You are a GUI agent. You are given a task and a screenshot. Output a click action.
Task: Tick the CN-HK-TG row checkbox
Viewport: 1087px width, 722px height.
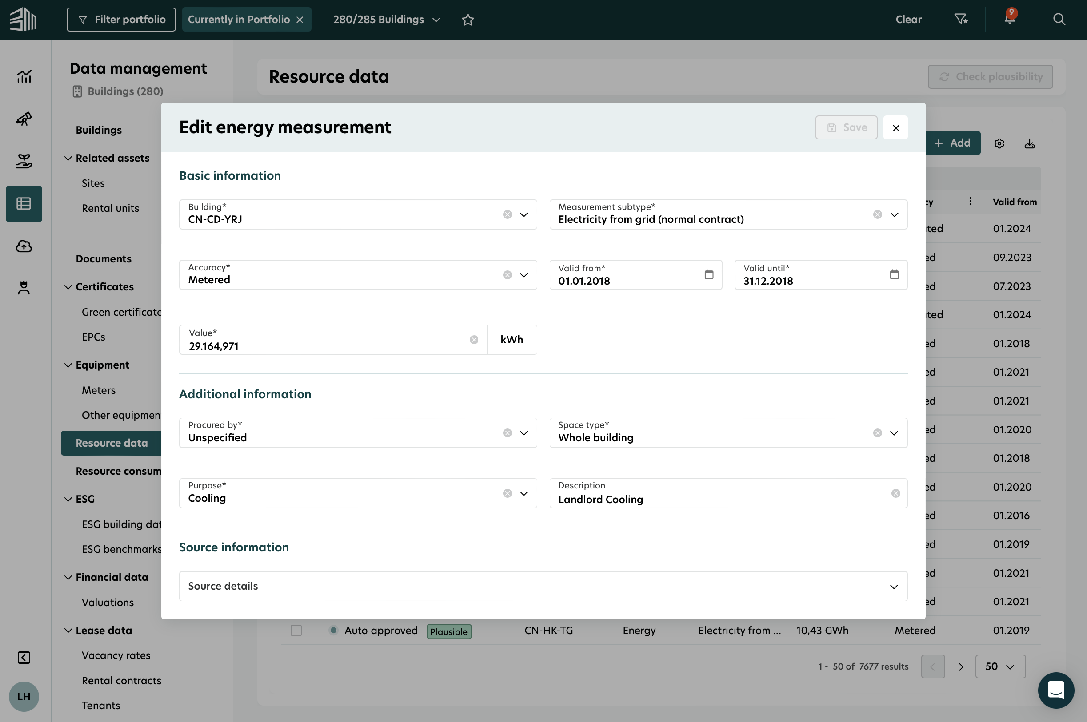coord(296,631)
